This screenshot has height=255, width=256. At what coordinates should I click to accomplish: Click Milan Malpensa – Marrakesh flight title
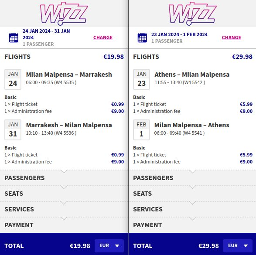69,75
